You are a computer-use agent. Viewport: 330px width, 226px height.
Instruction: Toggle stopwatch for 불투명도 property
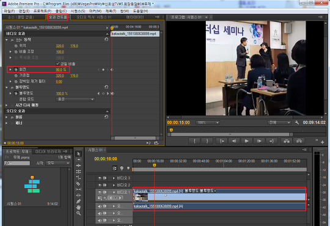16,93
